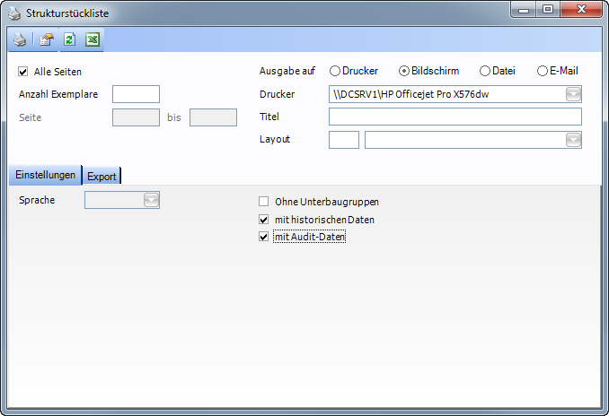
Task: Focus the Anzahl Exemplare input field
Action: pos(136,94)
